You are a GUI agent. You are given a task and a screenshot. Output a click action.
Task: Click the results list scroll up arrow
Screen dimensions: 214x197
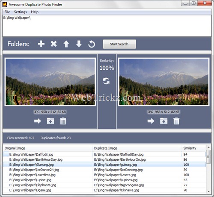coord(208,147)
